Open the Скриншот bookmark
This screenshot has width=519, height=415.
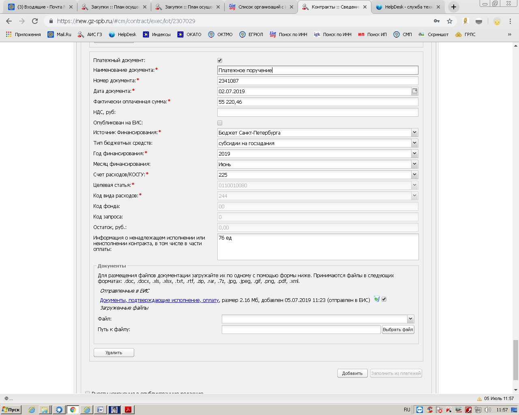[x=433, y=34]
